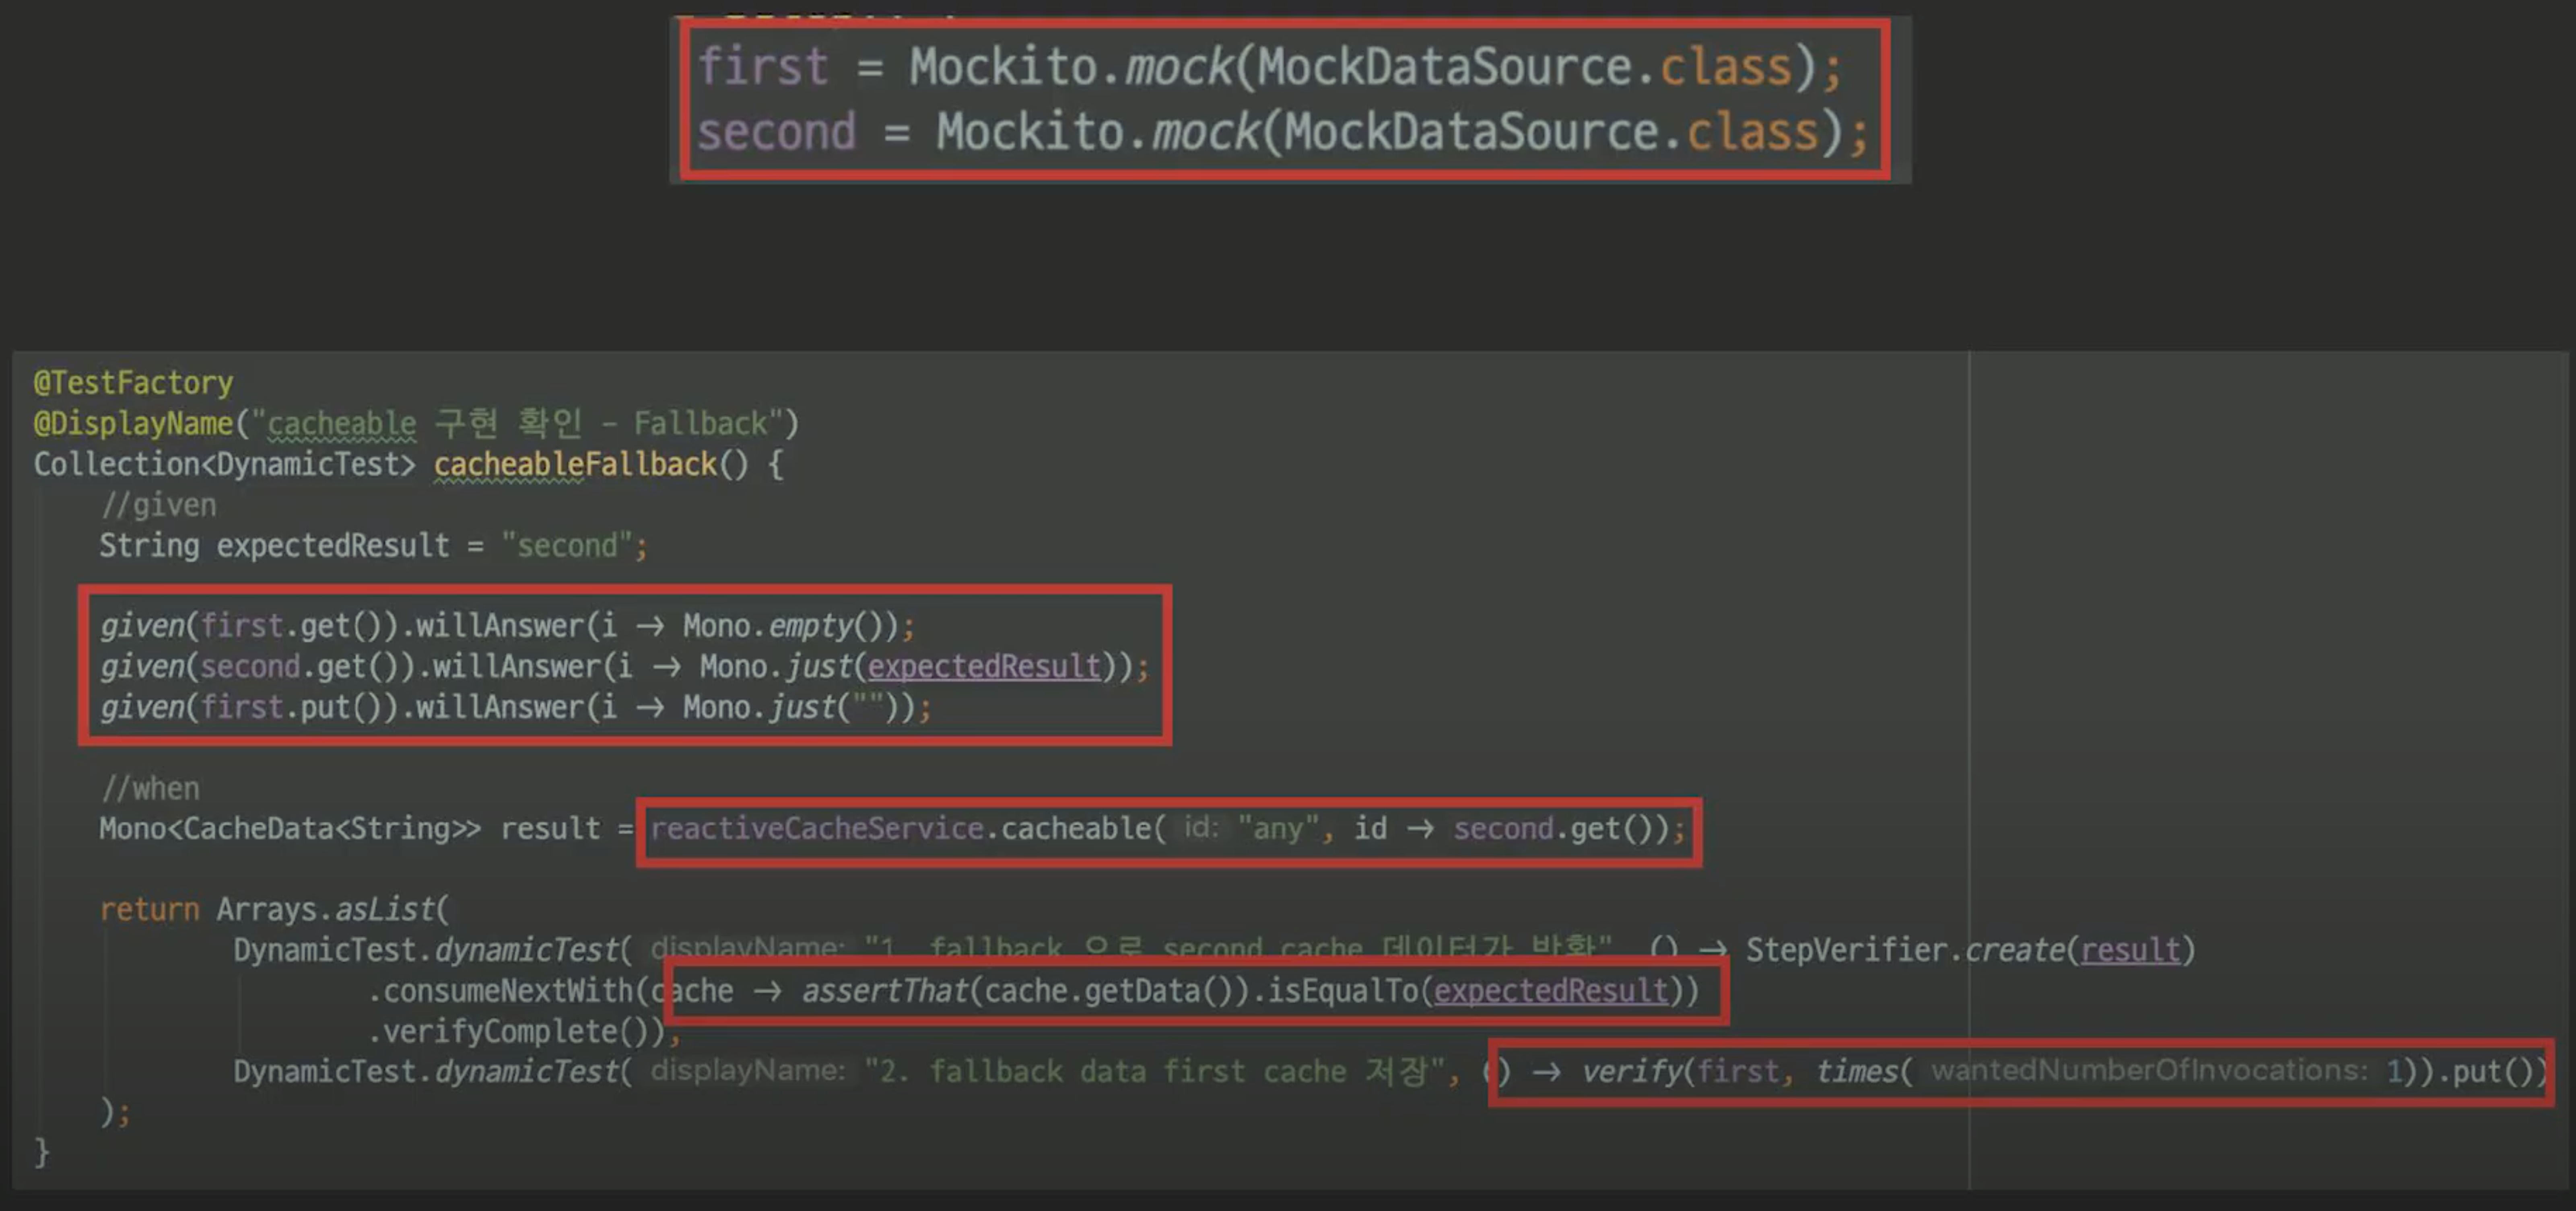2576x1211 pixels.
Task: Click the @TestFactory annotation
Action: click(133, 383)
